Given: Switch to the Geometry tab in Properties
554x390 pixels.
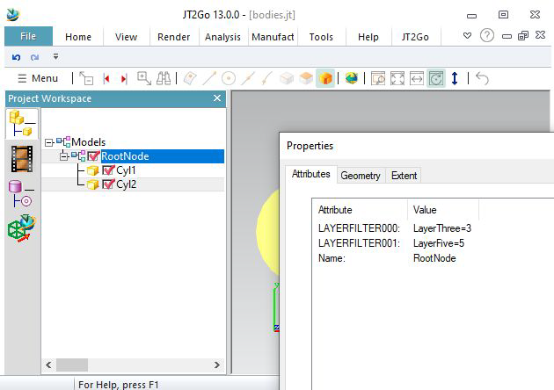Looking at the screenshot, I should pyautogui.click(x=361, y=176).
